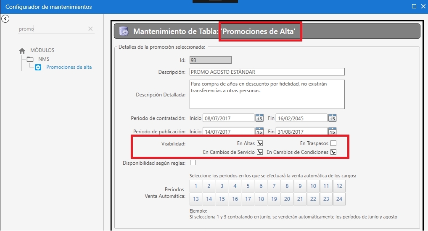
Task: Select automatic sale period 5
Action: [x=248, y=186]
